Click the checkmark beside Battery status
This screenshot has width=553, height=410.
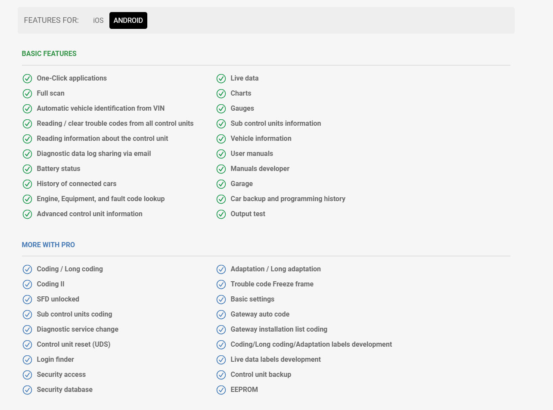(27, 169)
